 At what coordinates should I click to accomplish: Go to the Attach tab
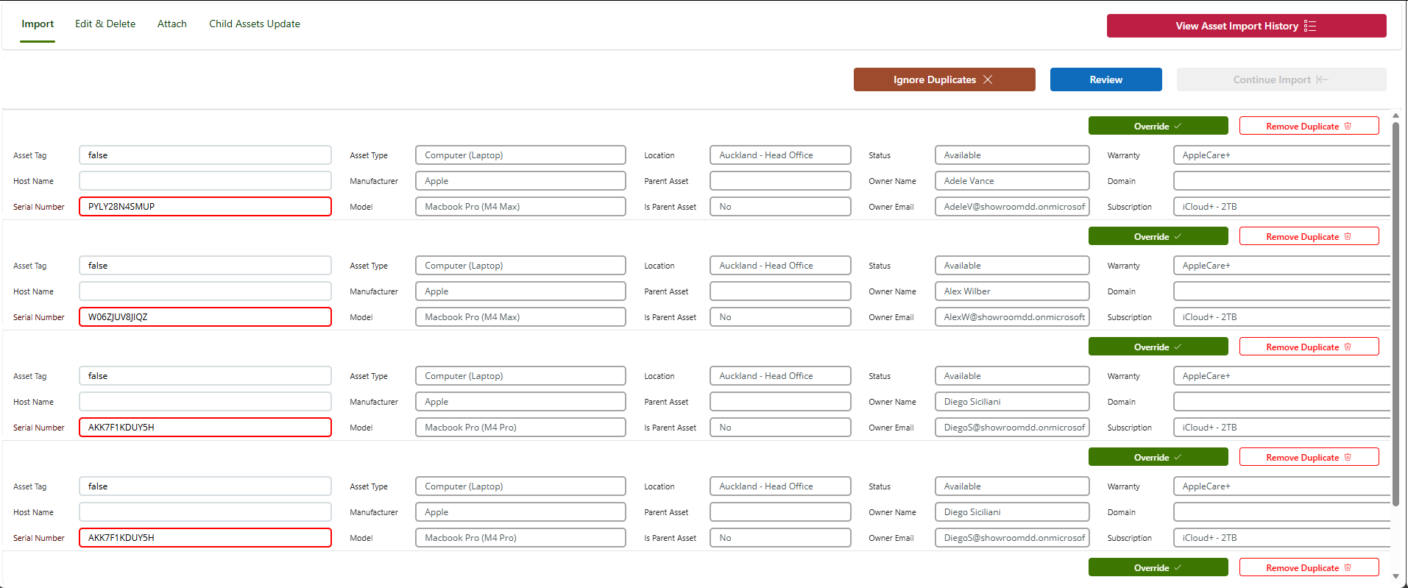click(x=172, y=24)
